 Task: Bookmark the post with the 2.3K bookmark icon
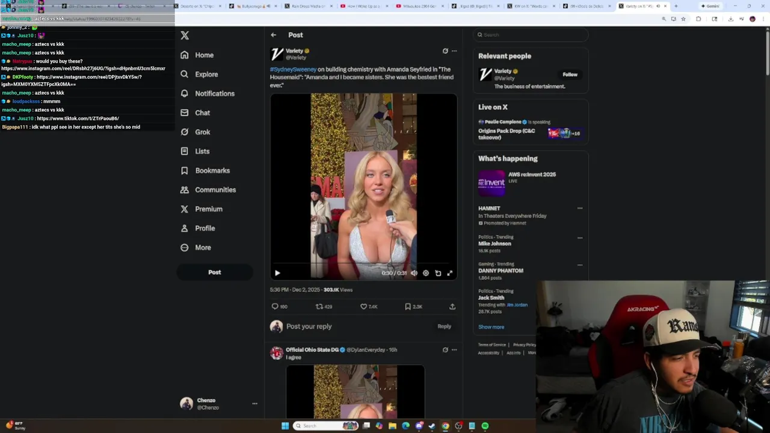point(408,307)
